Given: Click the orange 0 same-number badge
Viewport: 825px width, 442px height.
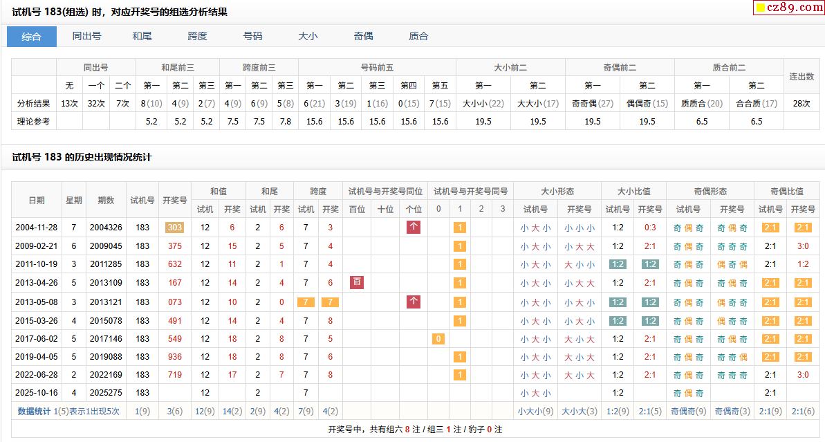Looking at the screenshot, I should click(x=438, y=339).
